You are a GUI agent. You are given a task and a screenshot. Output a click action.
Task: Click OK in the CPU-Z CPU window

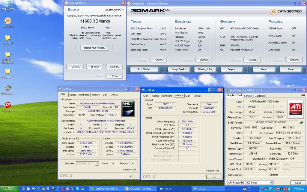click(x=131, y=176)
